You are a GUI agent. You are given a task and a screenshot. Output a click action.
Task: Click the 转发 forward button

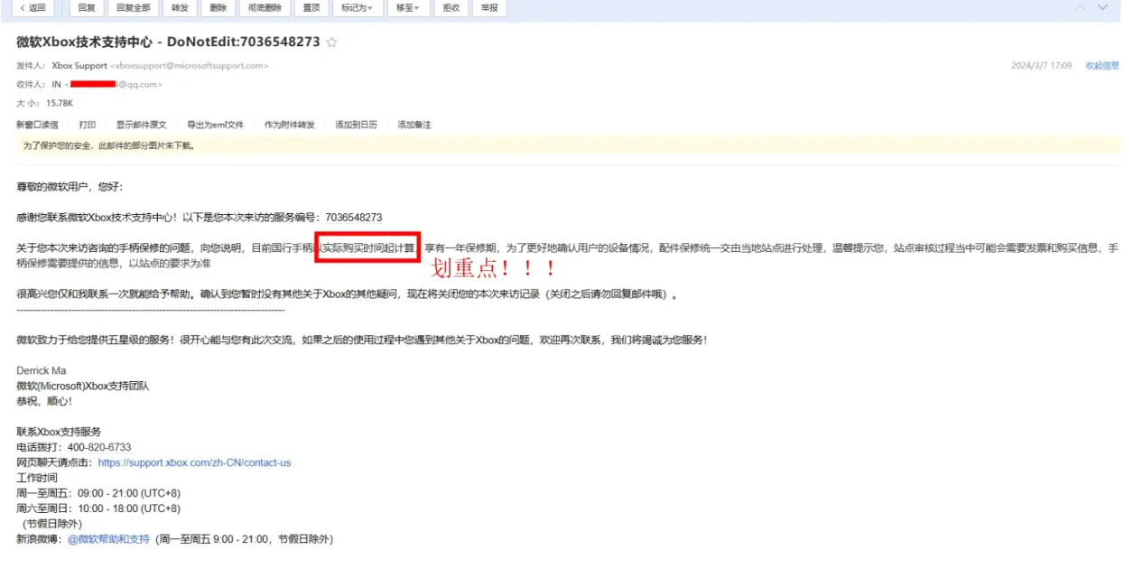click(x=180, y=7)
